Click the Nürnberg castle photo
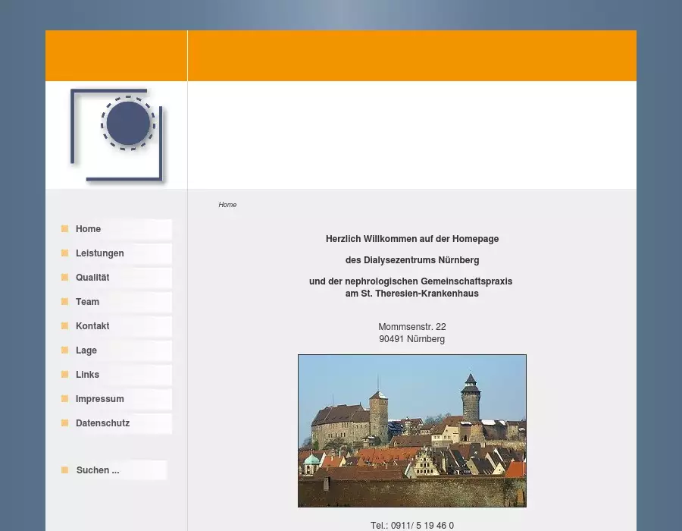The image size is (682, 531). 411,430
